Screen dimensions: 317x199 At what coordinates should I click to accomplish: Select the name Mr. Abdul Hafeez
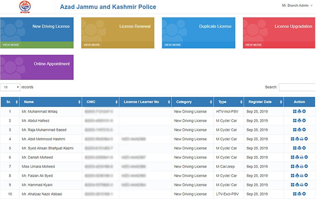[35, 121]
